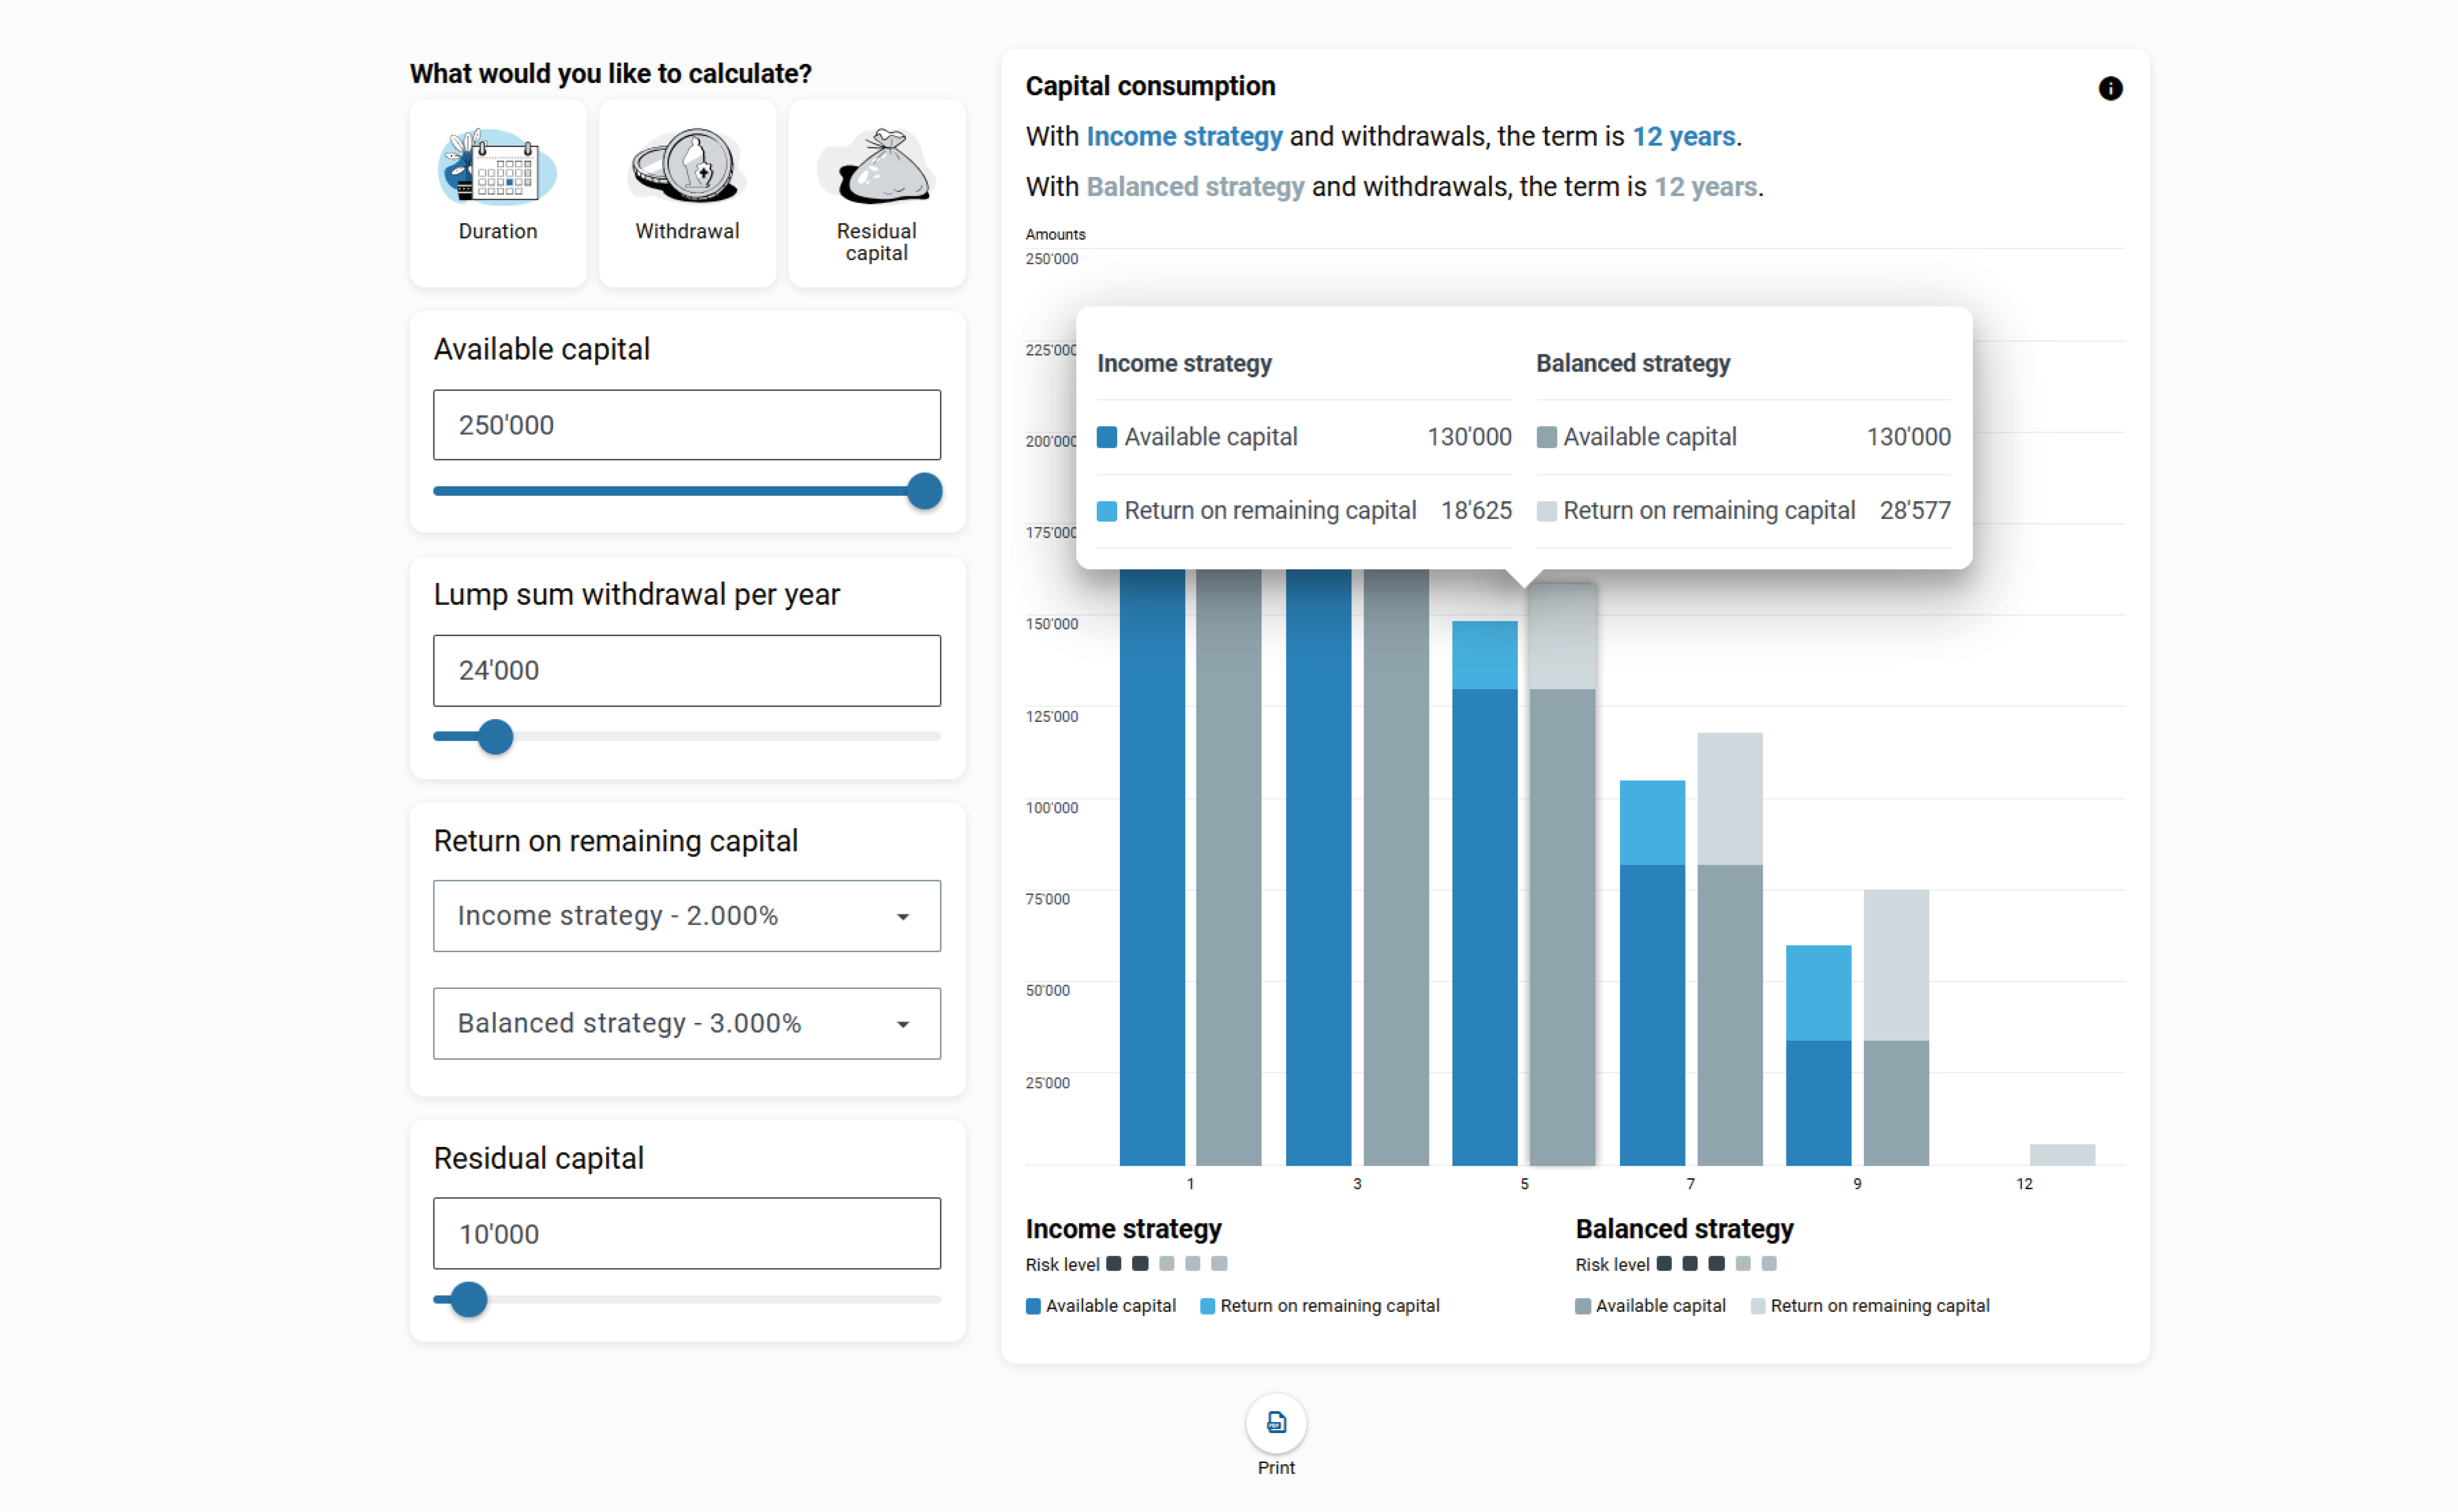Viewport: 2458px width, 1512px height.
Task: Select the Withdrawal coin icon
Action: pos(687,165)
